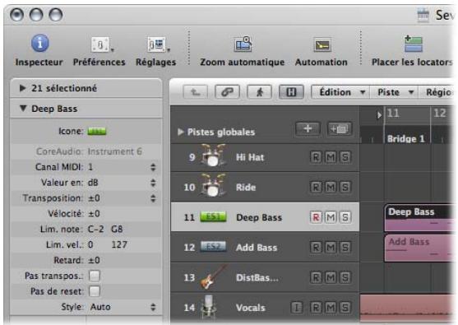
Task: Click the Icone green instrument swatch
Action: click(97, 131)
